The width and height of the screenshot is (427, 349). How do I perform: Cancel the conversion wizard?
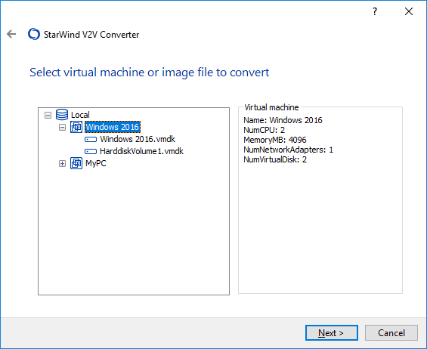click(x=391, y=332)
